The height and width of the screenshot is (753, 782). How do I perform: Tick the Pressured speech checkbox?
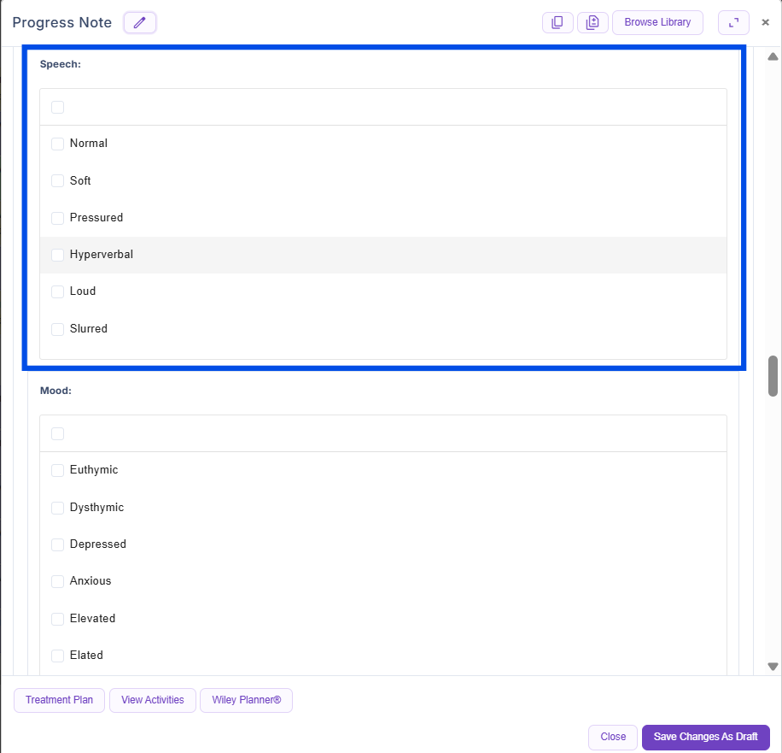pyautogui.click(x=58, y=218)
